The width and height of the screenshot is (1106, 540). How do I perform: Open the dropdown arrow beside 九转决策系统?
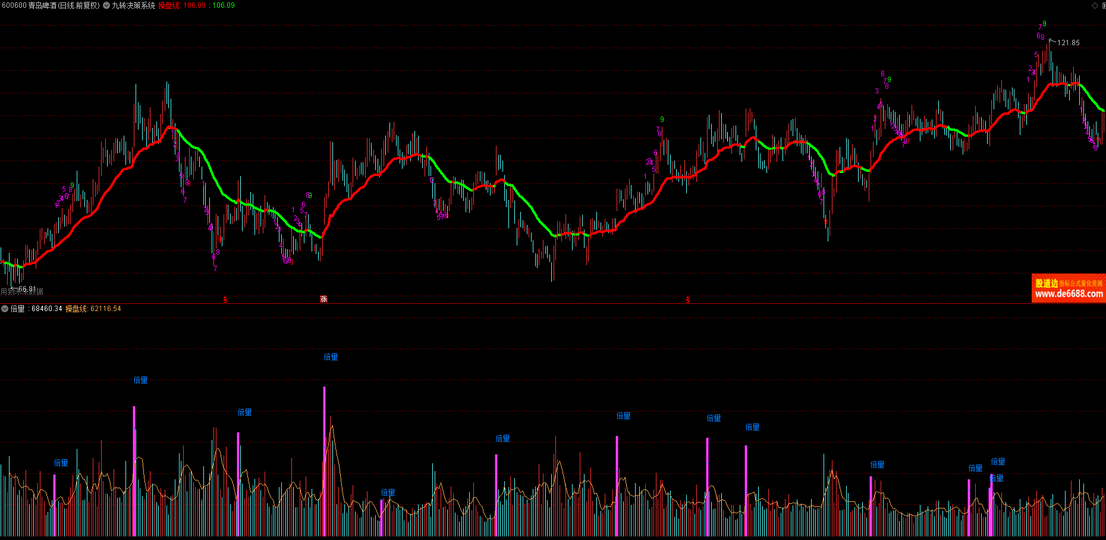(106, 5)
